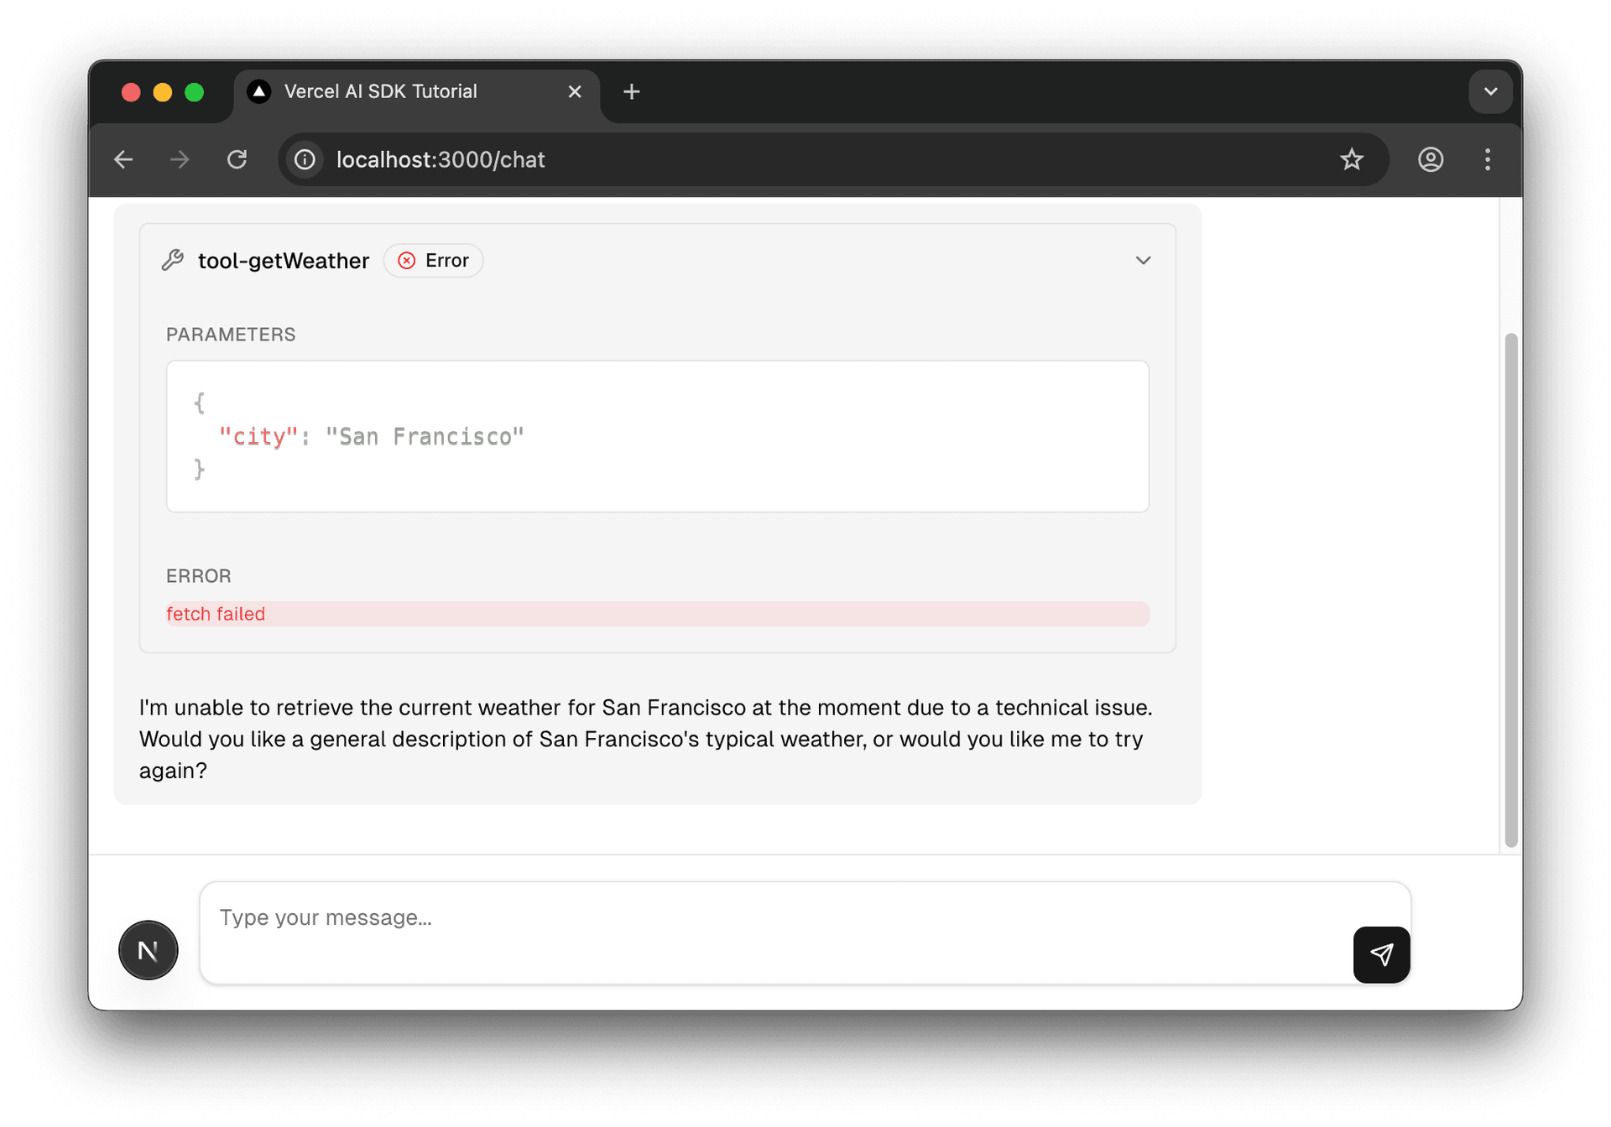
Task: Click the page info icon in the address bar
Action: point(304,159)
